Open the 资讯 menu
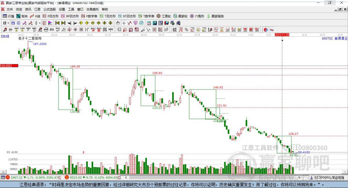The width and height of the screenshot is (348, 188). [28, 9]
